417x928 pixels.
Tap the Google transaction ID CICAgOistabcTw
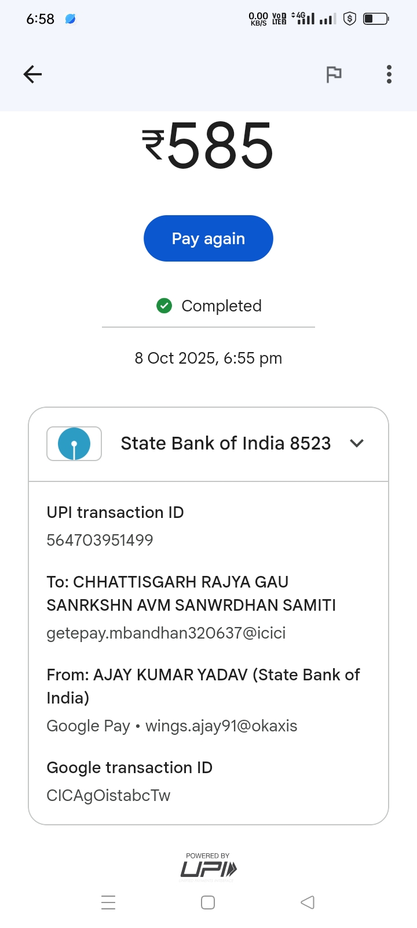pyautogui.click(x=108, y=795)
